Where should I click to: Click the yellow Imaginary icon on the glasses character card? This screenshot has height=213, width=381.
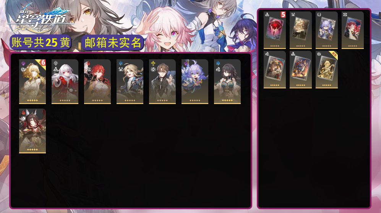click(x=153, y=63)
